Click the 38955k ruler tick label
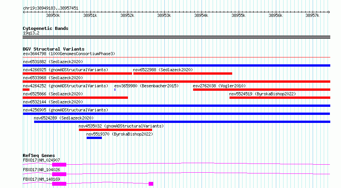This screenshot has width=341, height=188. [238, 15]
